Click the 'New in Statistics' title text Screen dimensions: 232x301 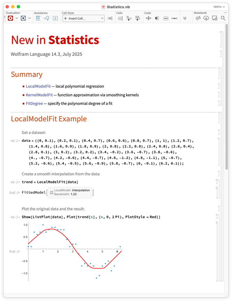[x=55, y=40]
